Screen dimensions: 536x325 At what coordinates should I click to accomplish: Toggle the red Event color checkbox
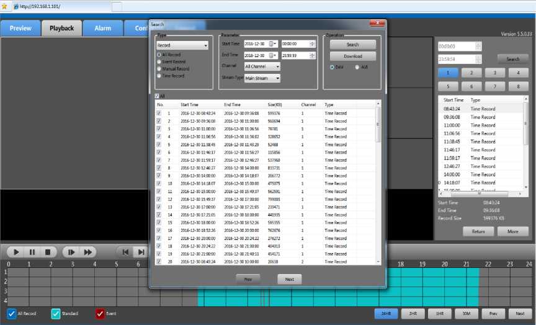coord(100,314)
